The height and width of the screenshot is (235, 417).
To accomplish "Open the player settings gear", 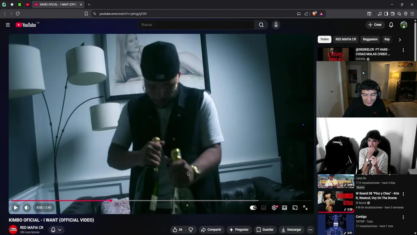I will click(274, 208).
